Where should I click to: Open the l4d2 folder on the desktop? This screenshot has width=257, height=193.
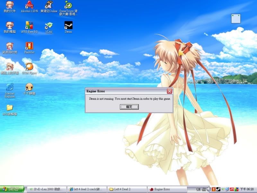(10, 108)
